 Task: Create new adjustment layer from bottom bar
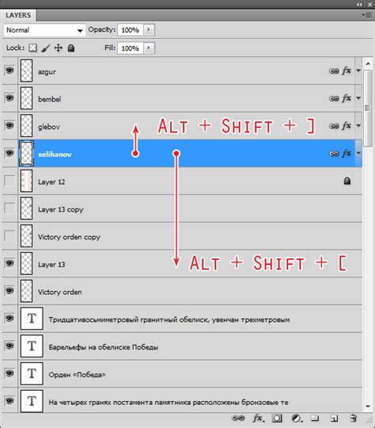[296, 418]
